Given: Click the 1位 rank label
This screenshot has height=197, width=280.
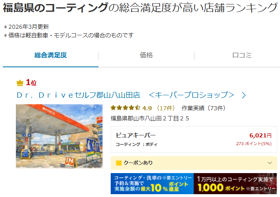Looking at the screenshot, I should [x=31, y=83].
